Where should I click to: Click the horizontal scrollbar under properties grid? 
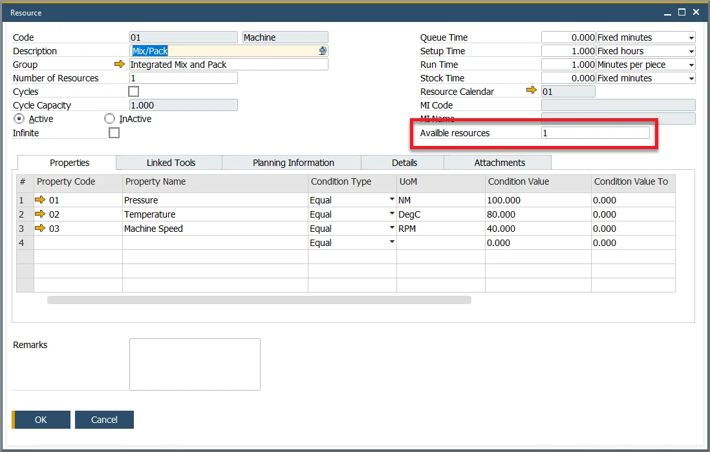[259, 300]
